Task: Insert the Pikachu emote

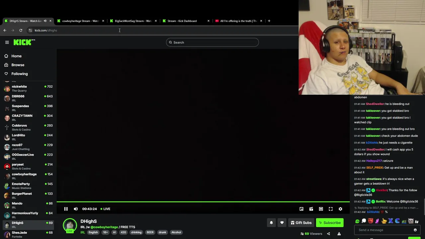Action: tap(384, 221)
